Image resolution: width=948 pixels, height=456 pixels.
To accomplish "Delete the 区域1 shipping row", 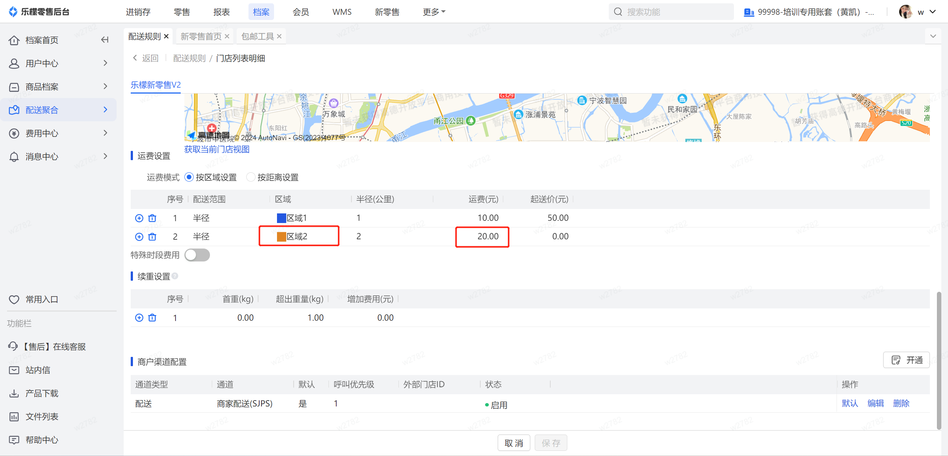I will (x=152, y=218).
